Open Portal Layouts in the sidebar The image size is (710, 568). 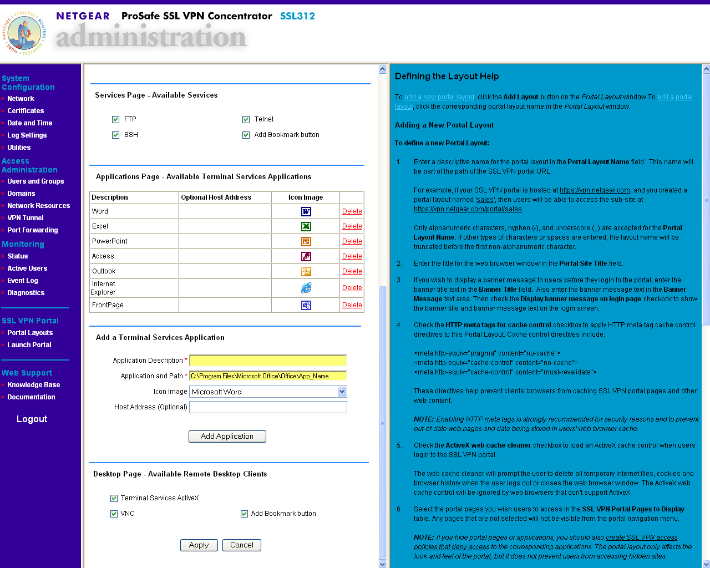30,333
